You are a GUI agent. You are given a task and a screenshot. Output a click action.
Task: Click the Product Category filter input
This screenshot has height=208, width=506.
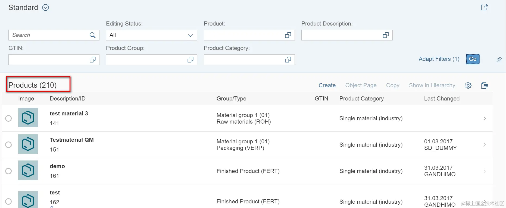[243, 59]
